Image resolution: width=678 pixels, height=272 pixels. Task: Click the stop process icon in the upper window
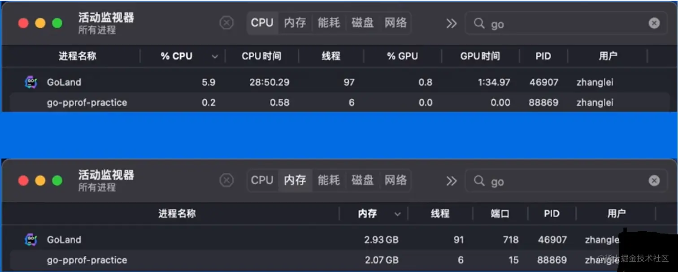pyautogui.click(x=226, y=23)
